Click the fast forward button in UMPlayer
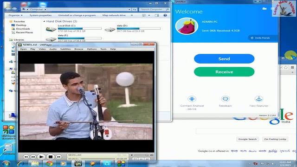This screenshot has height=167, width=297. 59,157
